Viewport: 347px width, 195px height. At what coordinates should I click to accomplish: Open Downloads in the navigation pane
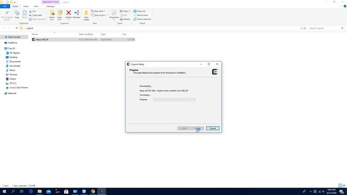(15, 66)
